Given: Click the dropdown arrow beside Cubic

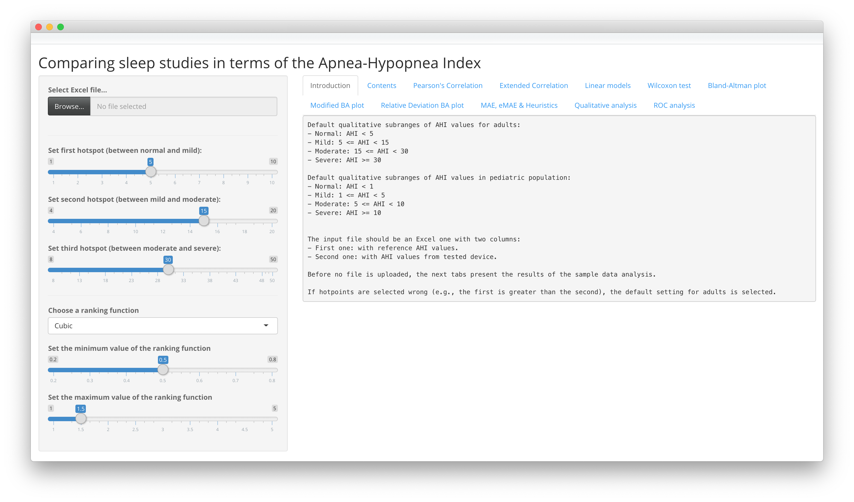Looking at the screenshot, I should [266, 326].
